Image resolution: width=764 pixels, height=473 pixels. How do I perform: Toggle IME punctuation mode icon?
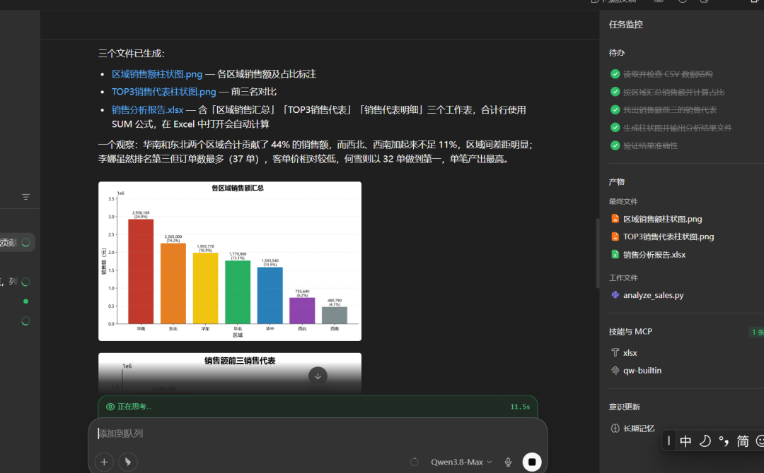click(x=724, y=441)
